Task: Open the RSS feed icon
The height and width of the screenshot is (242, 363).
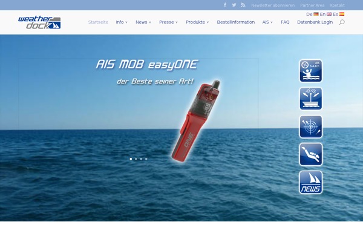Action: (x=243, y=5)
